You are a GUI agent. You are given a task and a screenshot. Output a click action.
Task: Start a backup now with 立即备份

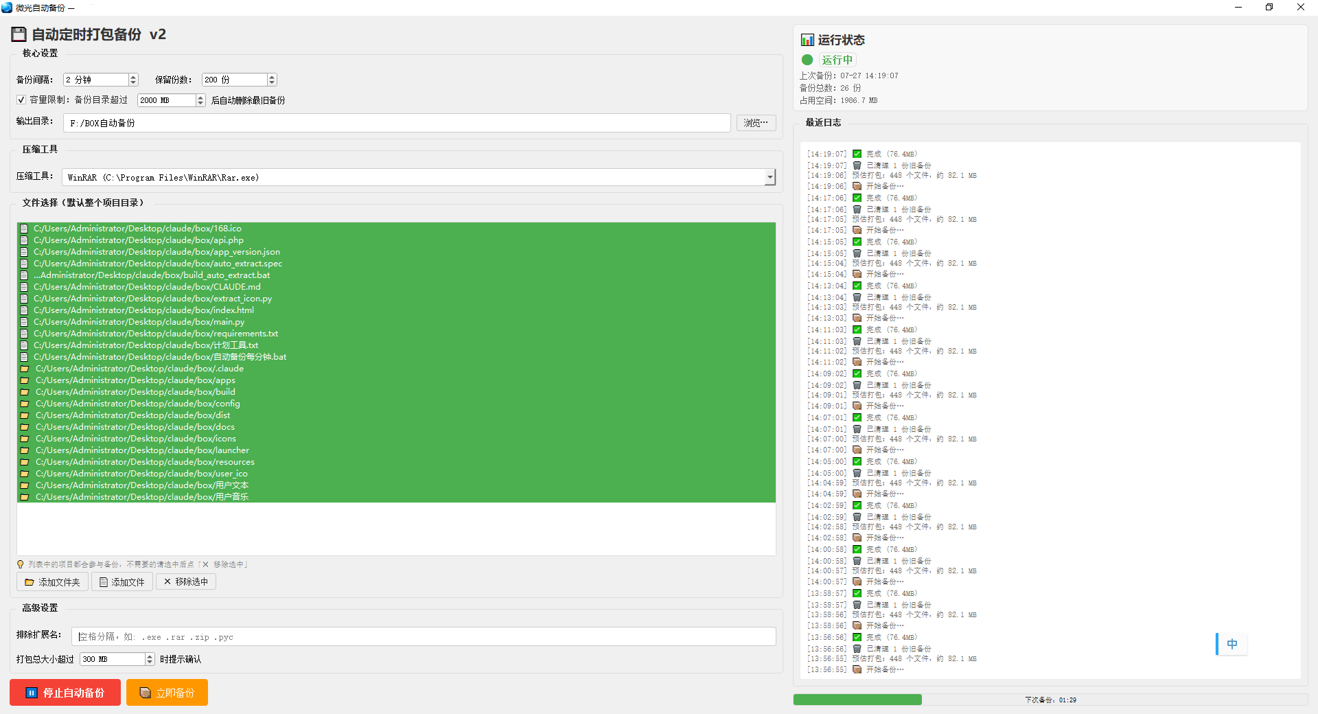coord(167,693)
